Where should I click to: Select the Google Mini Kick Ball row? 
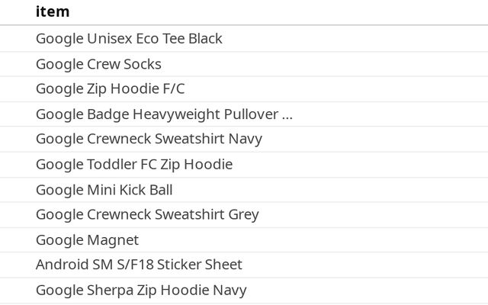tap(104, 190)
